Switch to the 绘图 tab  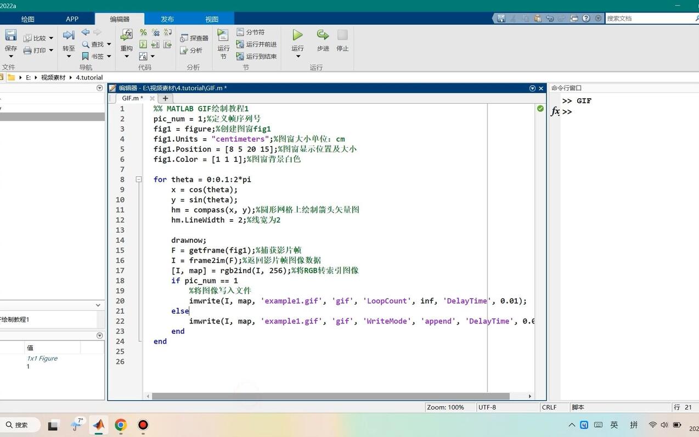click(28, 19)
